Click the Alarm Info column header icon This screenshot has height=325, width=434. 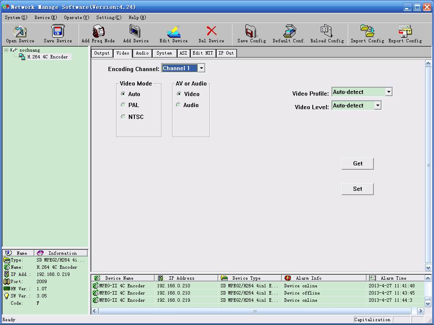(288, 278)
